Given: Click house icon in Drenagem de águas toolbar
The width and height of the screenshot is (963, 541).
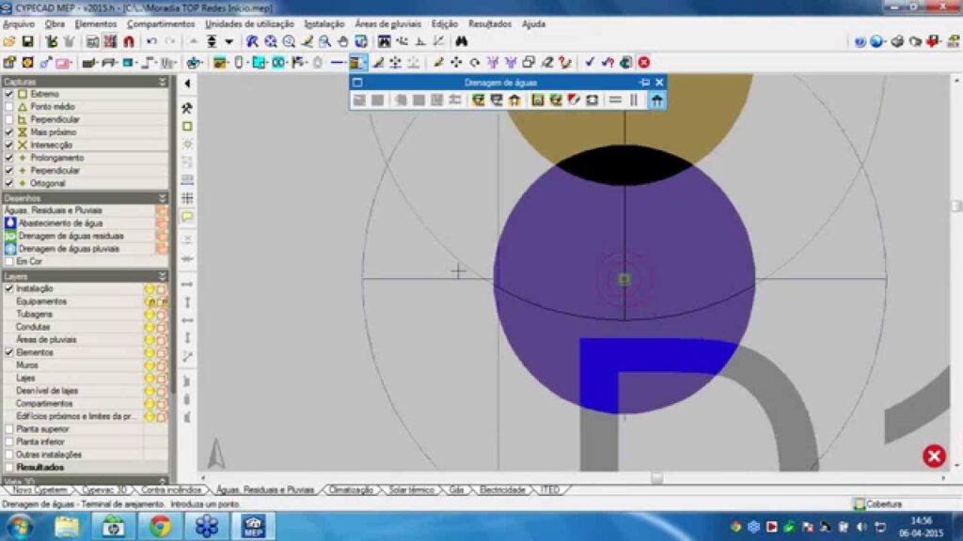Looking at the screenshot, I should [x=657, y=100].
